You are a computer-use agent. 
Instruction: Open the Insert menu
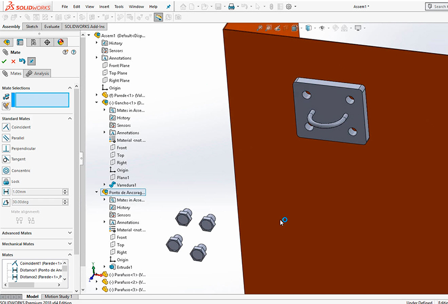[x=103, y=6]
